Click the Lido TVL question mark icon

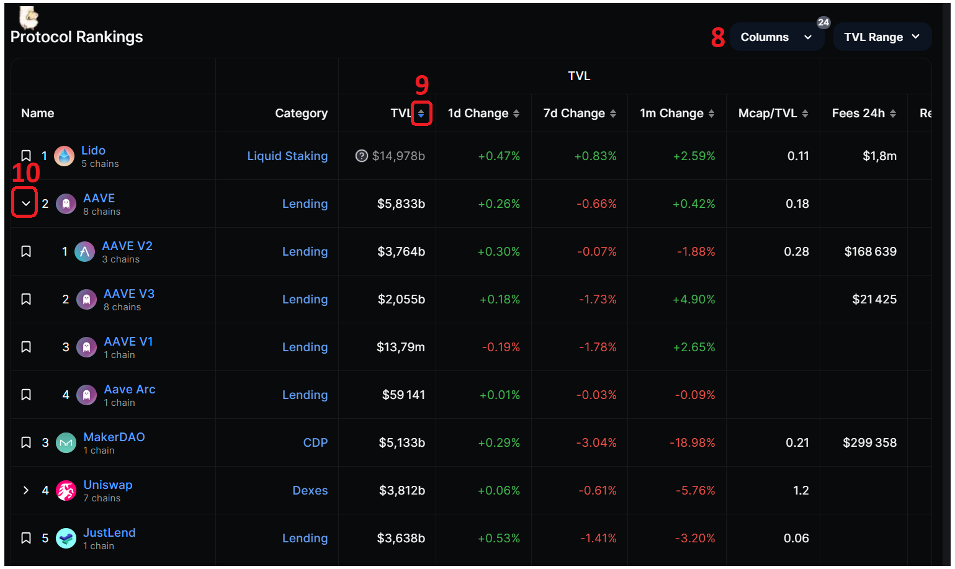(361, 156)
